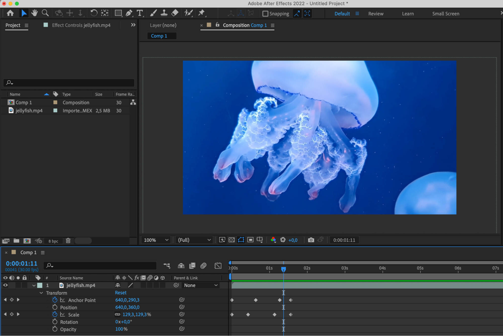
Task: Select the Type tool
Action: (x=140, y=13)
